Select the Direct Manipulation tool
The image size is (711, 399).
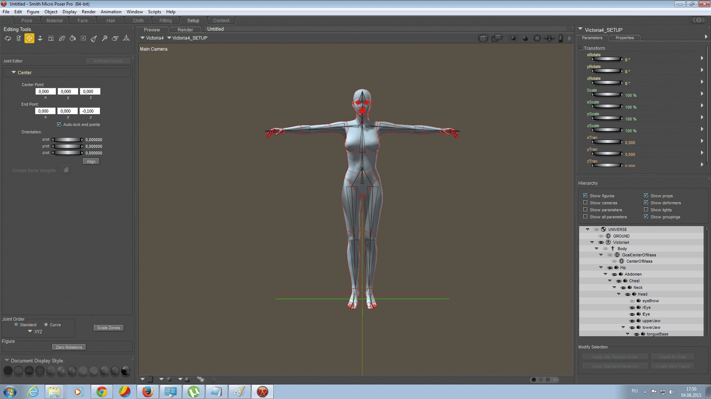tap(126, 38)
